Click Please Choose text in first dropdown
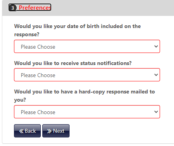 tap(38, 47)
